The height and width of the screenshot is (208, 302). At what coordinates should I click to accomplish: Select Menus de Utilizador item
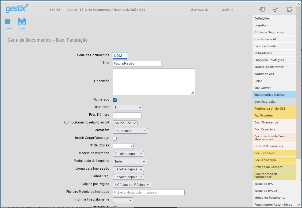(x=274, y=67)
